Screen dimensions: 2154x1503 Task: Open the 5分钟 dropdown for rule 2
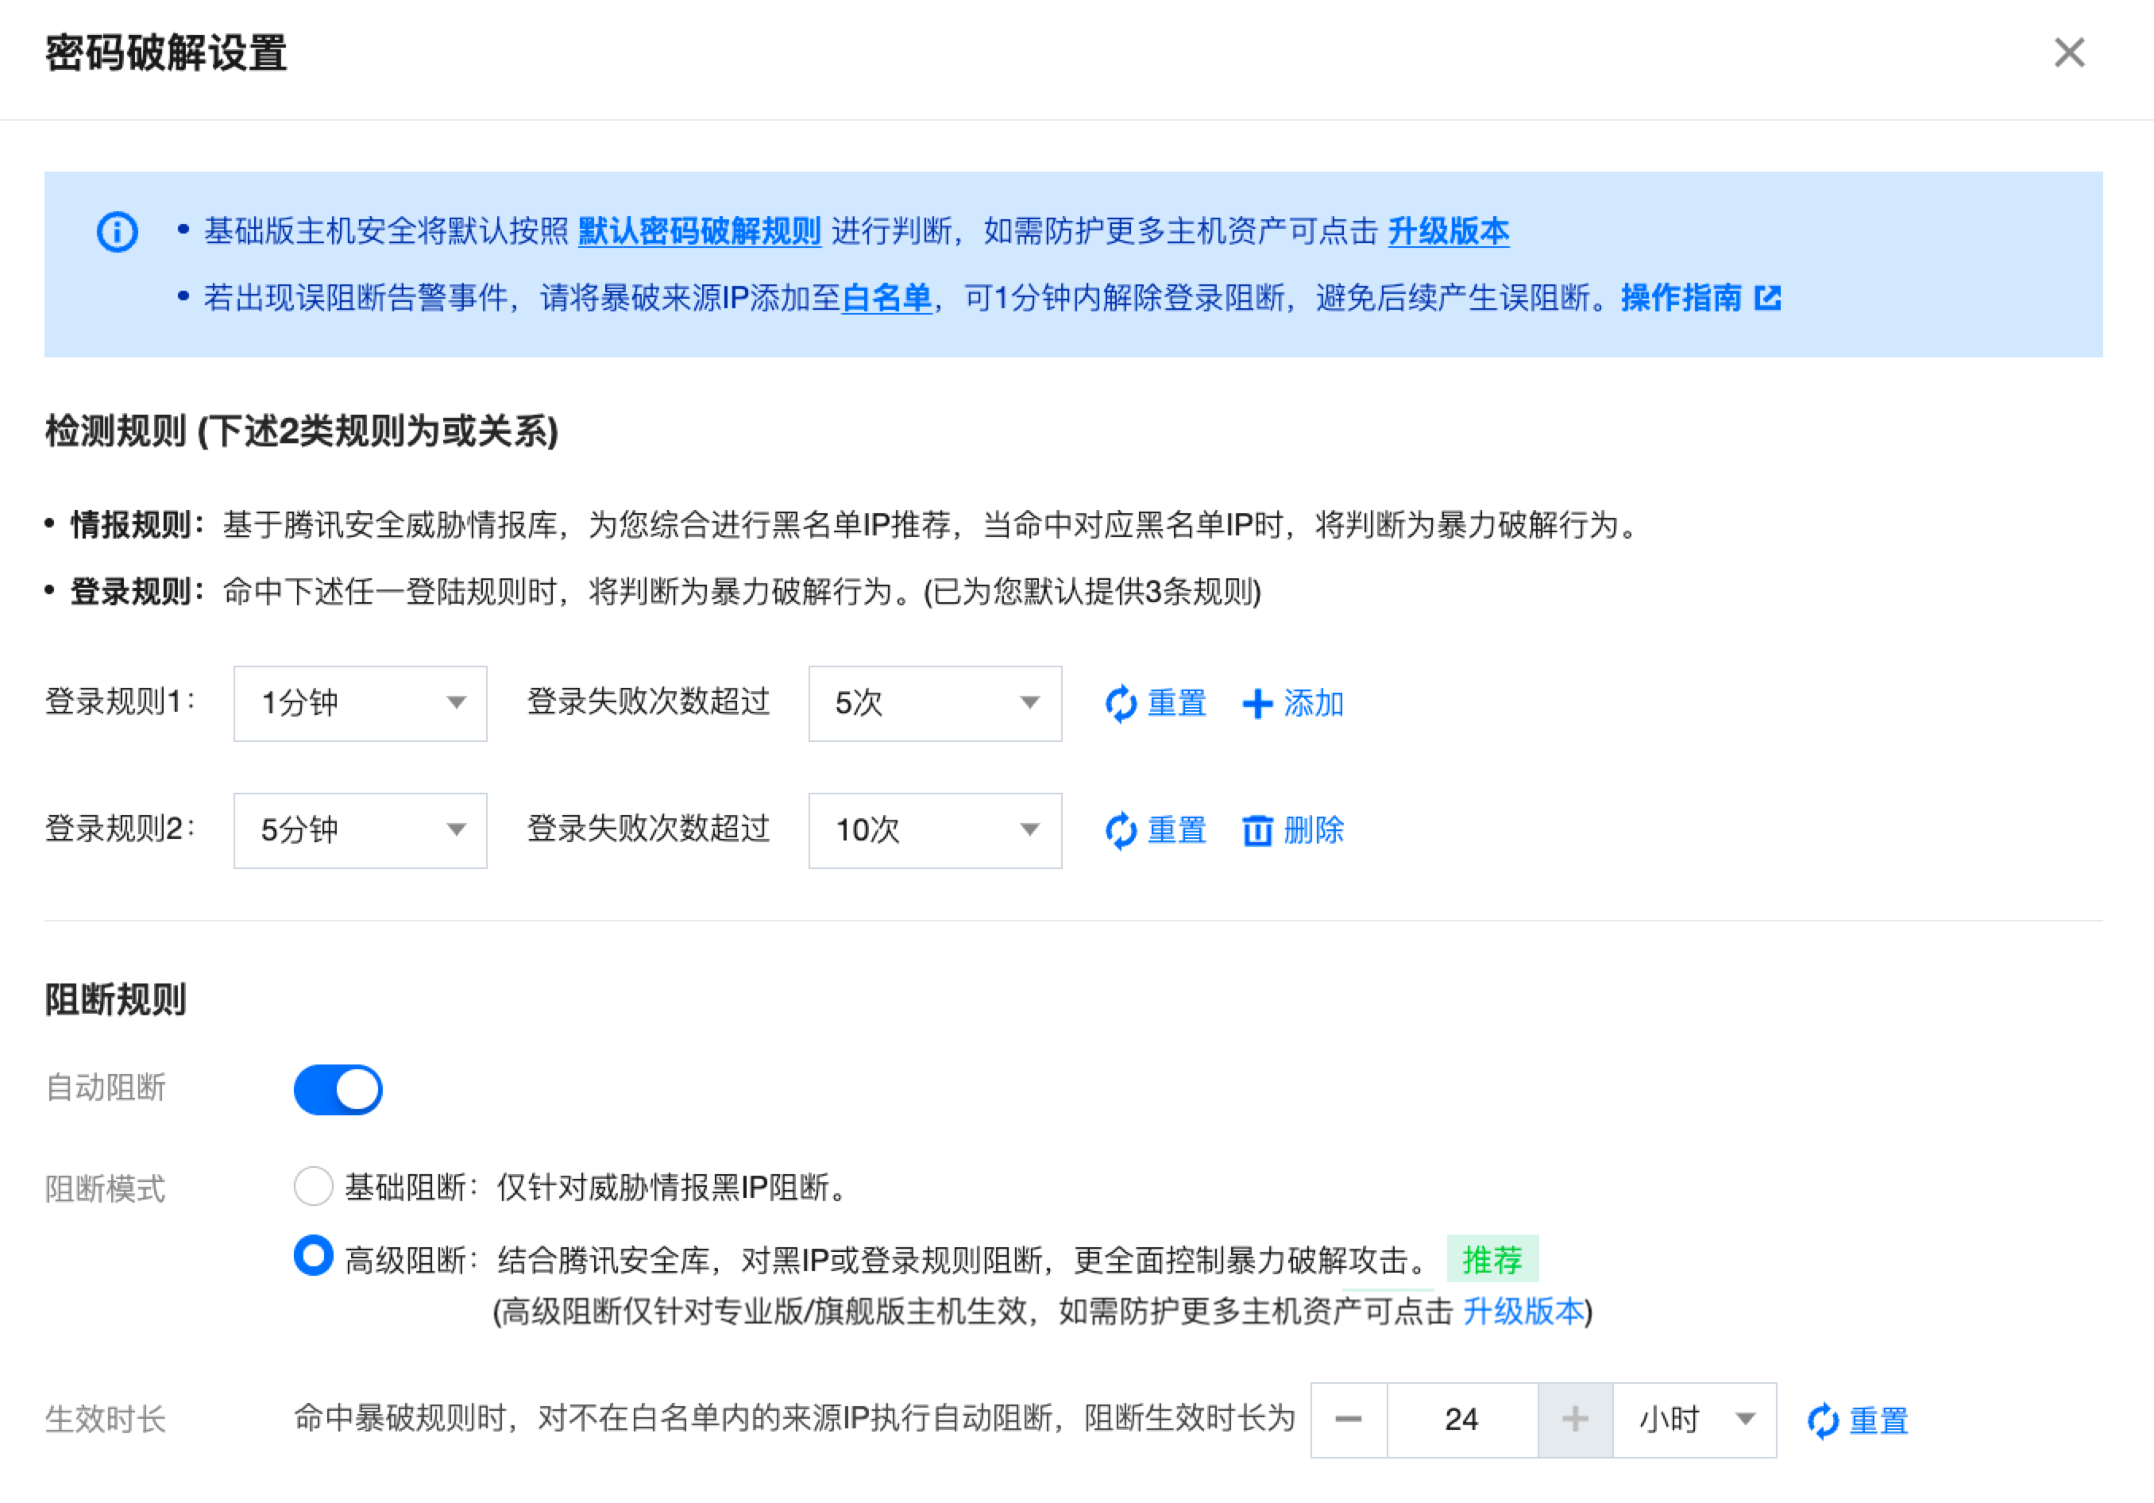361,830
